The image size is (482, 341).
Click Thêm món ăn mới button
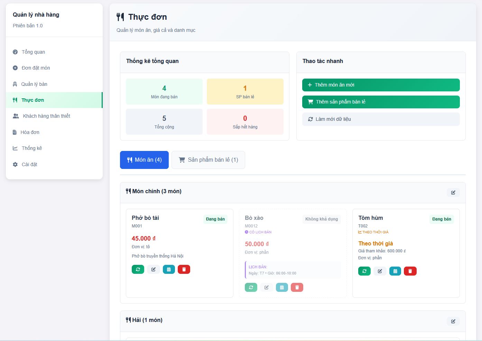click(381, 85)
